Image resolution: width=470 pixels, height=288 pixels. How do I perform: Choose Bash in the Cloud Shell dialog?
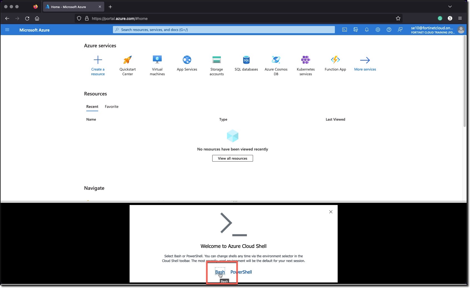[220, 272]
